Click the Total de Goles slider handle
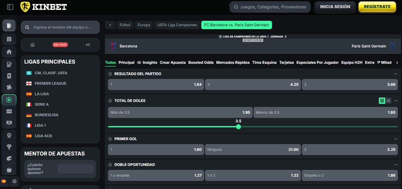This screenshot has height=189, width=402. [239, 127]
